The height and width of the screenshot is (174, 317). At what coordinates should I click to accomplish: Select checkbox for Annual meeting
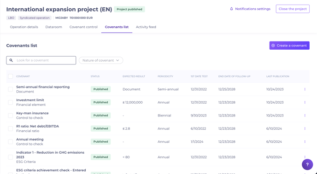click(x=10, y=142)
